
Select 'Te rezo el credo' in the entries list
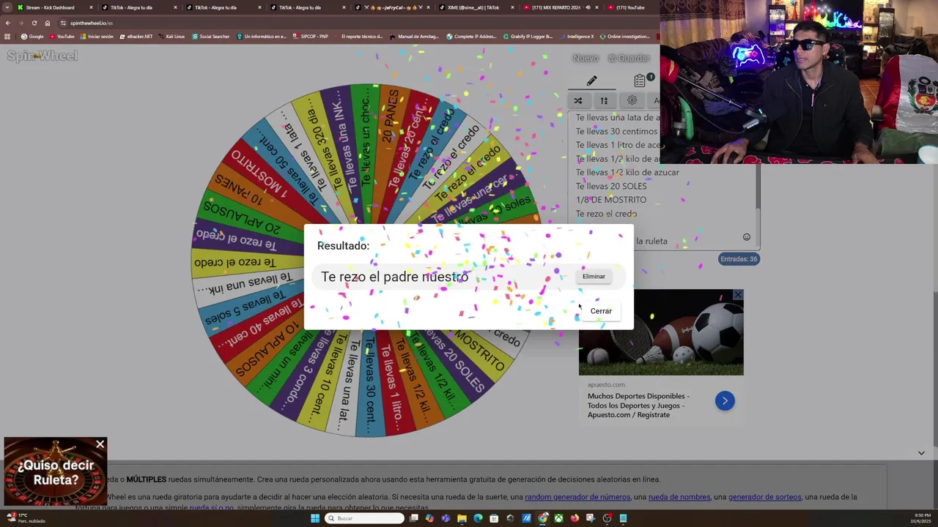pos(606,214)
